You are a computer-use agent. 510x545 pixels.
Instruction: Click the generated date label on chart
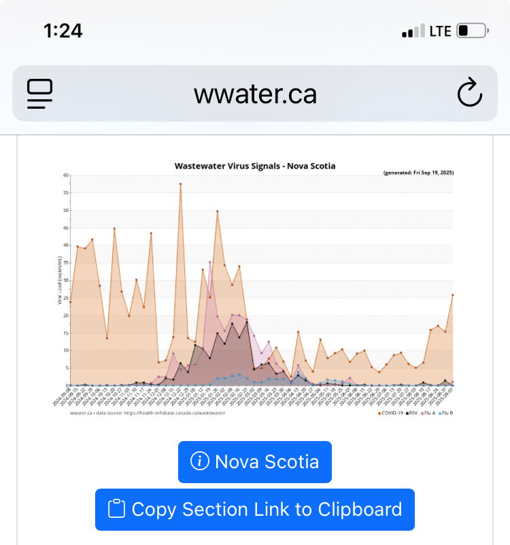(418, 173)
